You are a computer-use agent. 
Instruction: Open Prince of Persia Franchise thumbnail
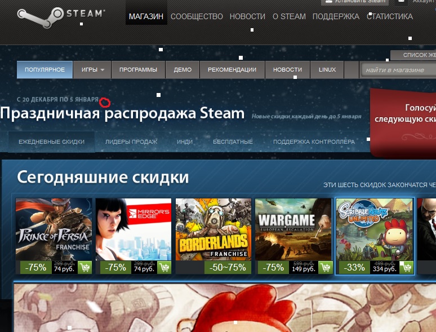click(x=54, y=229)
